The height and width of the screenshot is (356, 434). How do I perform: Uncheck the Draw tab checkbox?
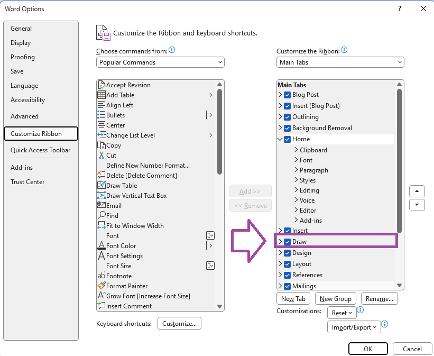coord(288,241)
